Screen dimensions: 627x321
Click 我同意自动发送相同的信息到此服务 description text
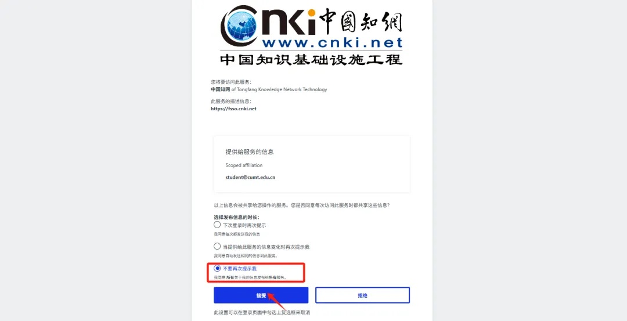tap(246, 255)
